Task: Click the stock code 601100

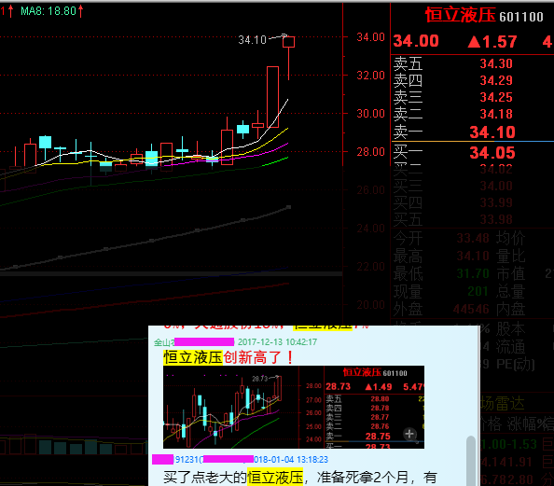Action: (x=521, y=17)
